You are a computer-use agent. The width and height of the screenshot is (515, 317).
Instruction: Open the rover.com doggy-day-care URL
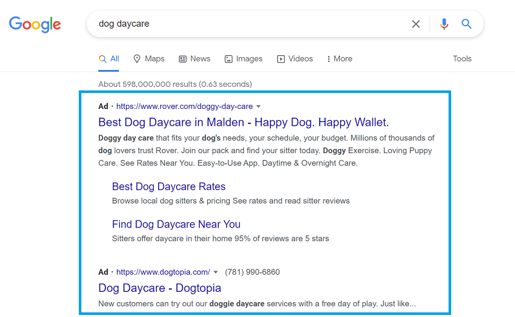[x=184, y=106]
